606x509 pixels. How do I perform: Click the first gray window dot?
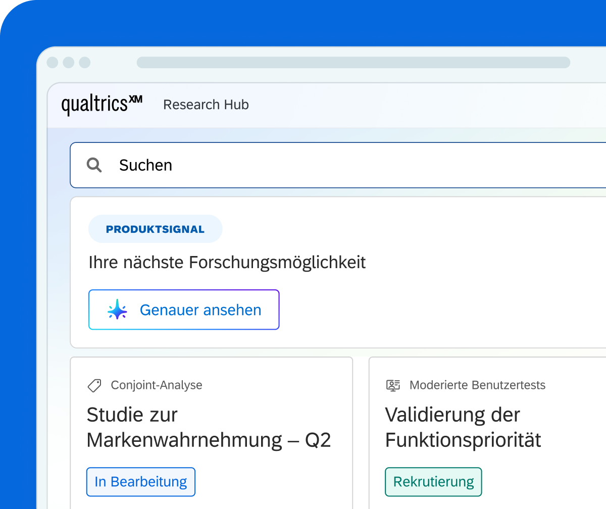coord(53,63)
